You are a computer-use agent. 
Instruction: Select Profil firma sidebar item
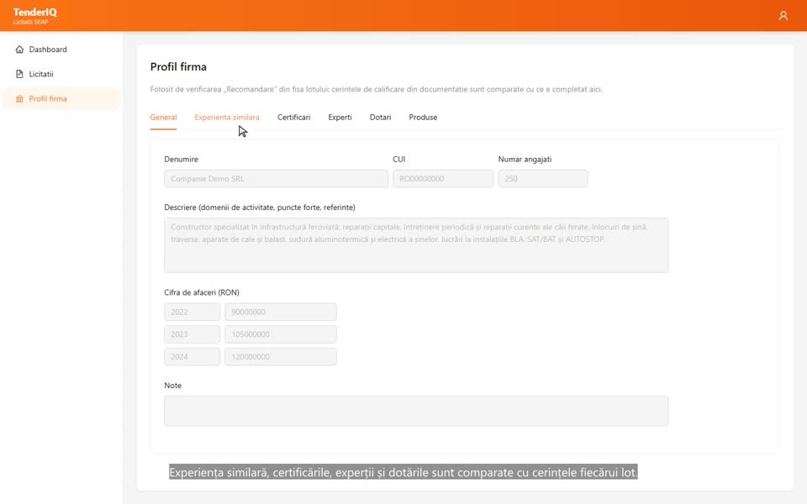(61, 99)
